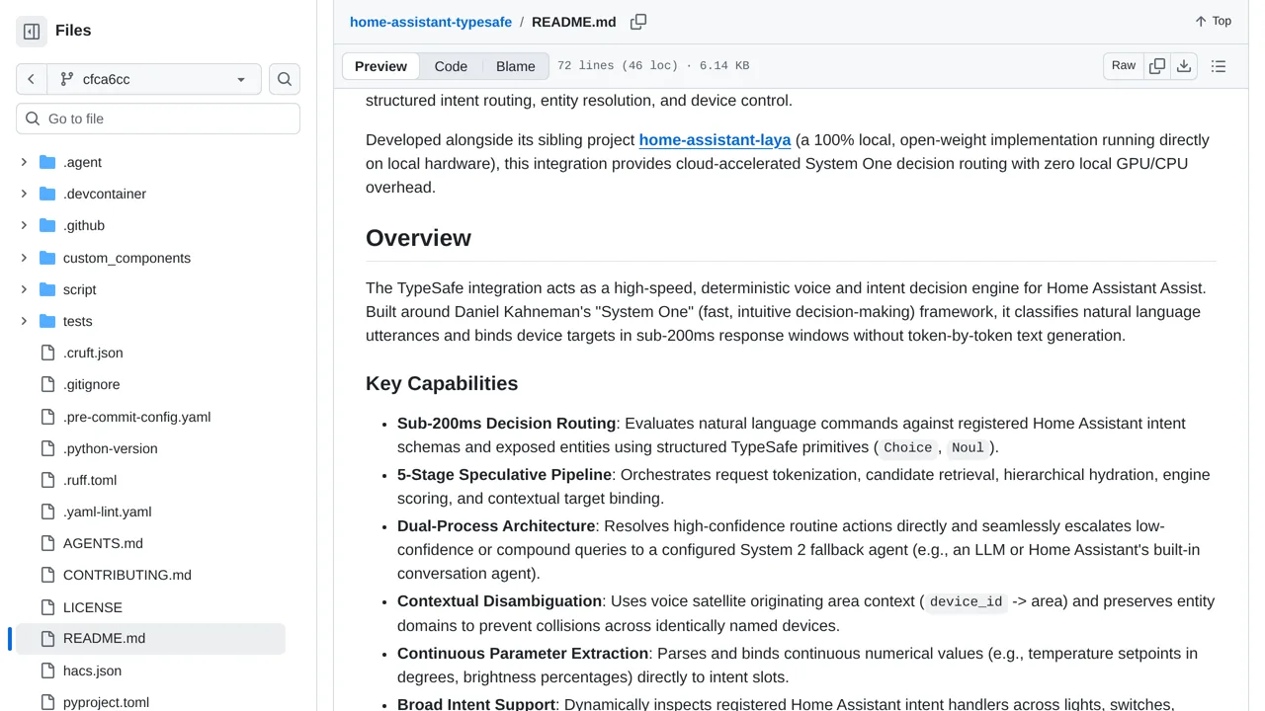Image resolution: width=1265 pixels, height=711 pixels.
Task: Open the .github folder
Action: 84,225
